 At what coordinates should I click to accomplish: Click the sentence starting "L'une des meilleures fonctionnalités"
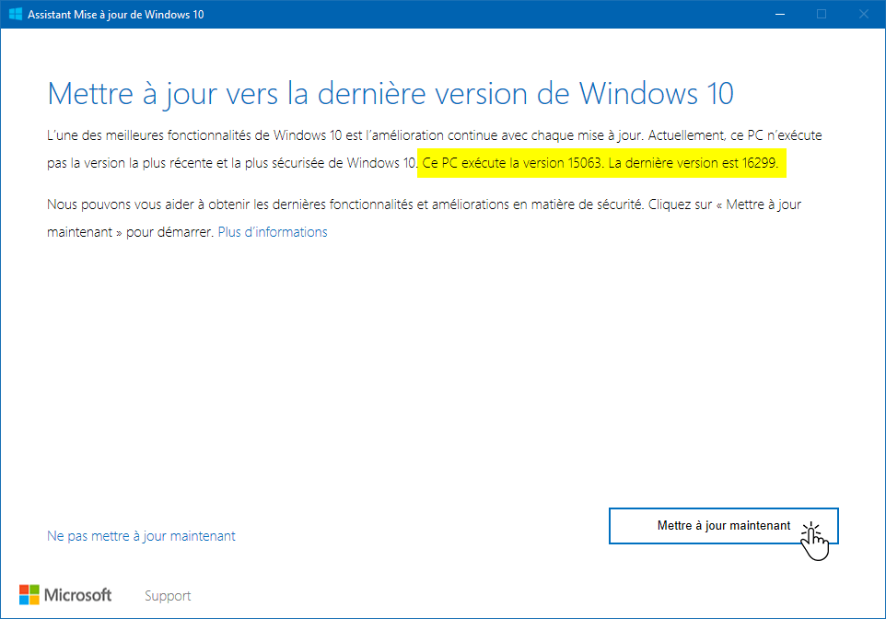[x=344, y=135]
